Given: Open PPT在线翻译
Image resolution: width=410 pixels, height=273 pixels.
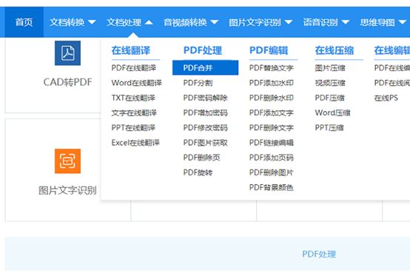Looking at the screenshot, I should tap(133, 127).
